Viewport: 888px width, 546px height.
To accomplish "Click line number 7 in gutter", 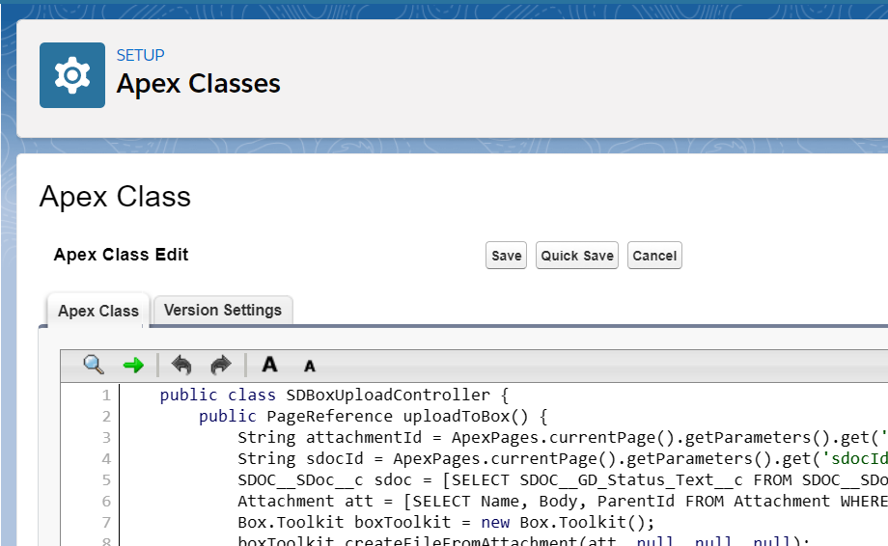I will pos(106,522).
